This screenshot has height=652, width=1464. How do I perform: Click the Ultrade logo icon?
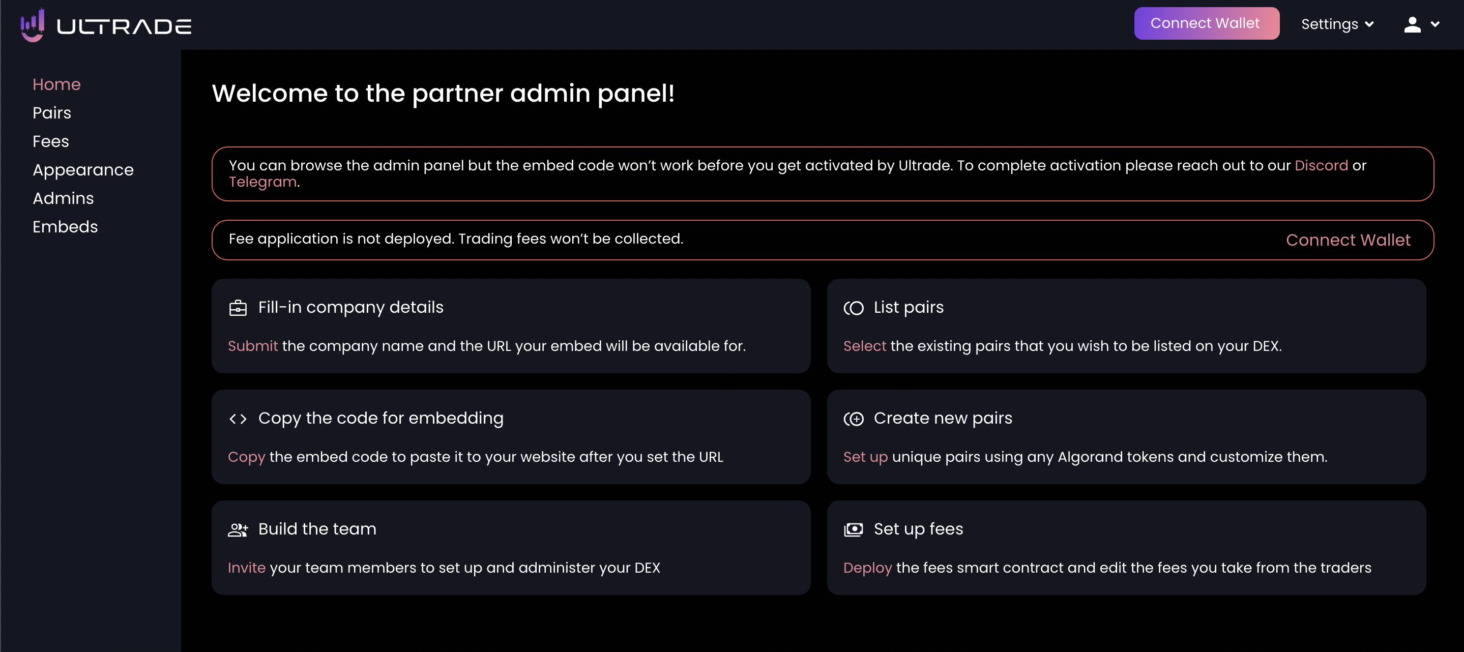click(x=33, y=25)
